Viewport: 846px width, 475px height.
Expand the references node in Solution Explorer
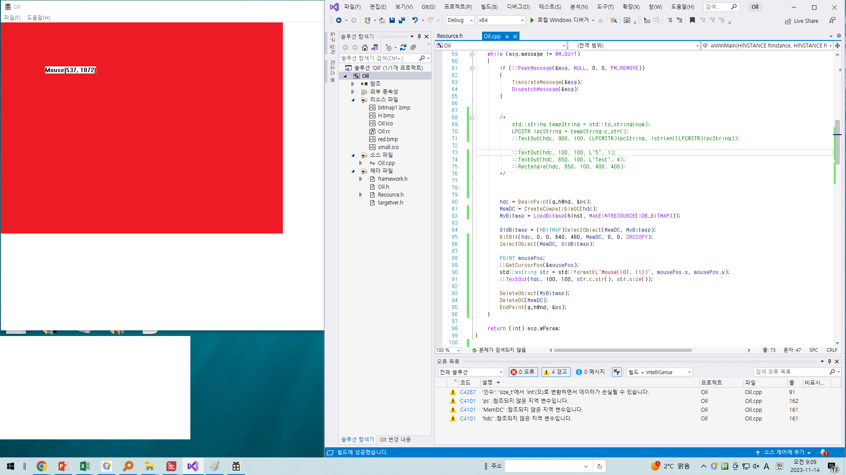coord(353,84)
